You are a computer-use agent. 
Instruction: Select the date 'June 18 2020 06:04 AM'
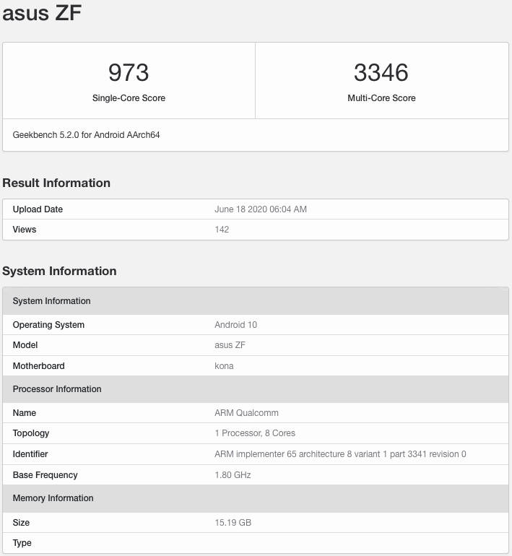point(261,209)
